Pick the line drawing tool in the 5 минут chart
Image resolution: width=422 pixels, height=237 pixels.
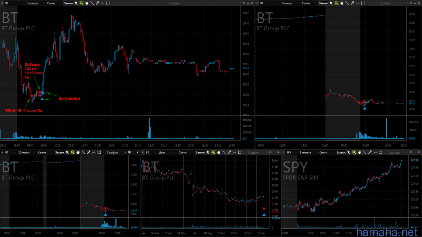(x=347, y=3)
